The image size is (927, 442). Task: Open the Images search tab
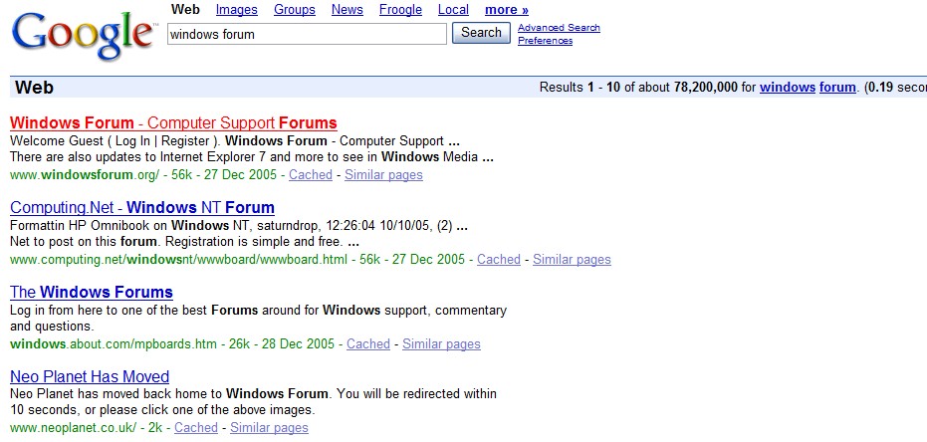[x=237, y=10]
